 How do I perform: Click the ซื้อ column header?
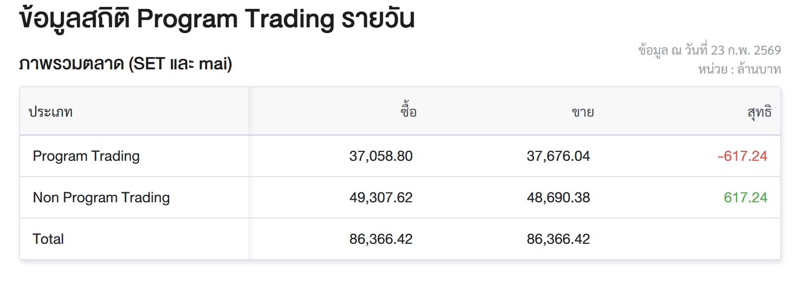[407, 112]
